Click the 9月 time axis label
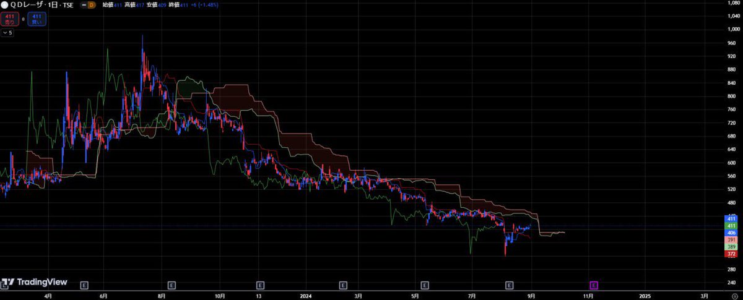This screenshot has height=300, width=743. 532,295
